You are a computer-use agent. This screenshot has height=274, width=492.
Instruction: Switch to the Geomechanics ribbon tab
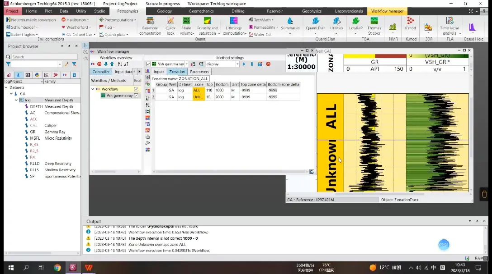[x=201, y=11]
